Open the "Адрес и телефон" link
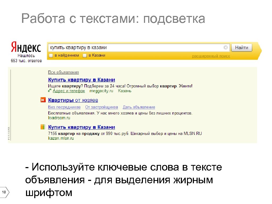 [x=69, y=91]
